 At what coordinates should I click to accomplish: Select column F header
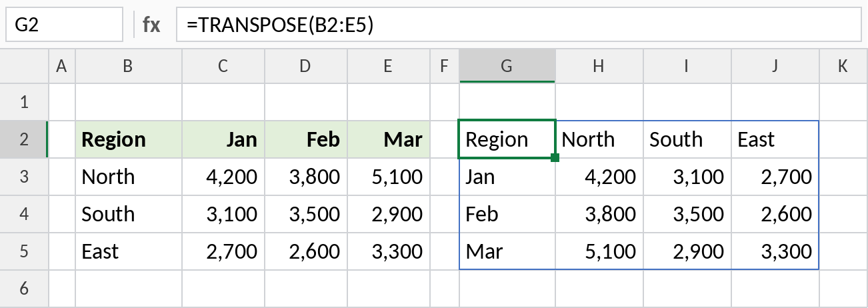[x=445, y=66]
